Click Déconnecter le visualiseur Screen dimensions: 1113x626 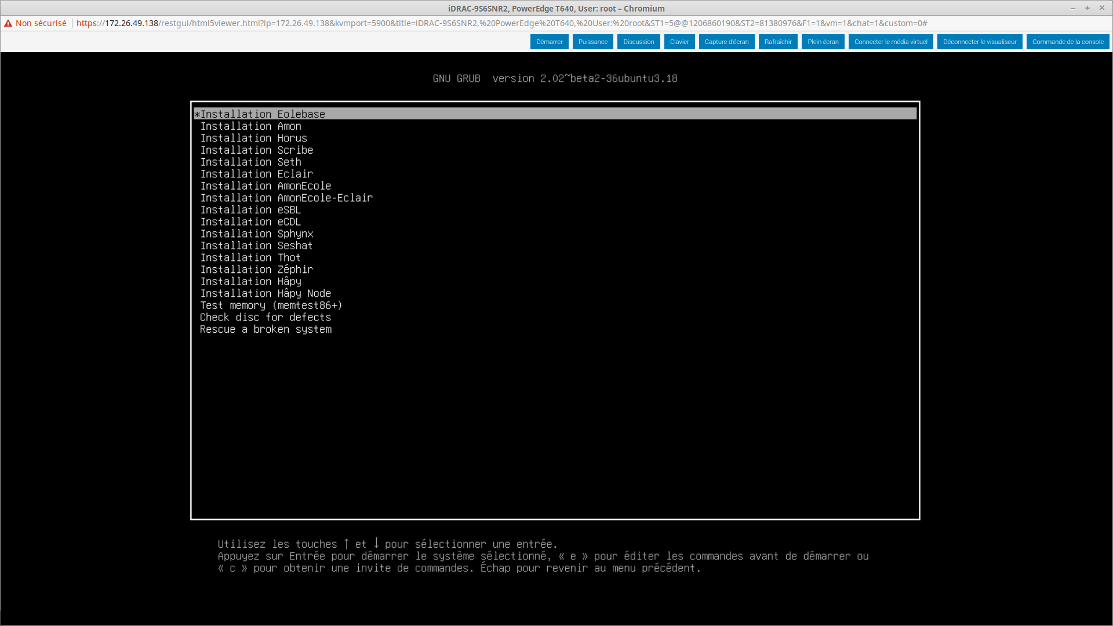(979, 42)
